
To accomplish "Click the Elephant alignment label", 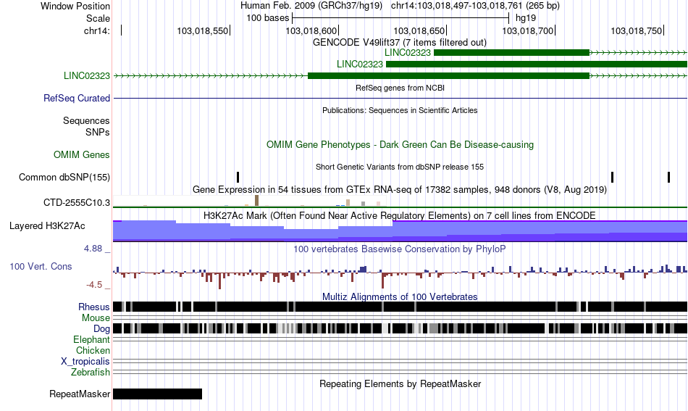I will pyautogui.click(x=92, y=339).
